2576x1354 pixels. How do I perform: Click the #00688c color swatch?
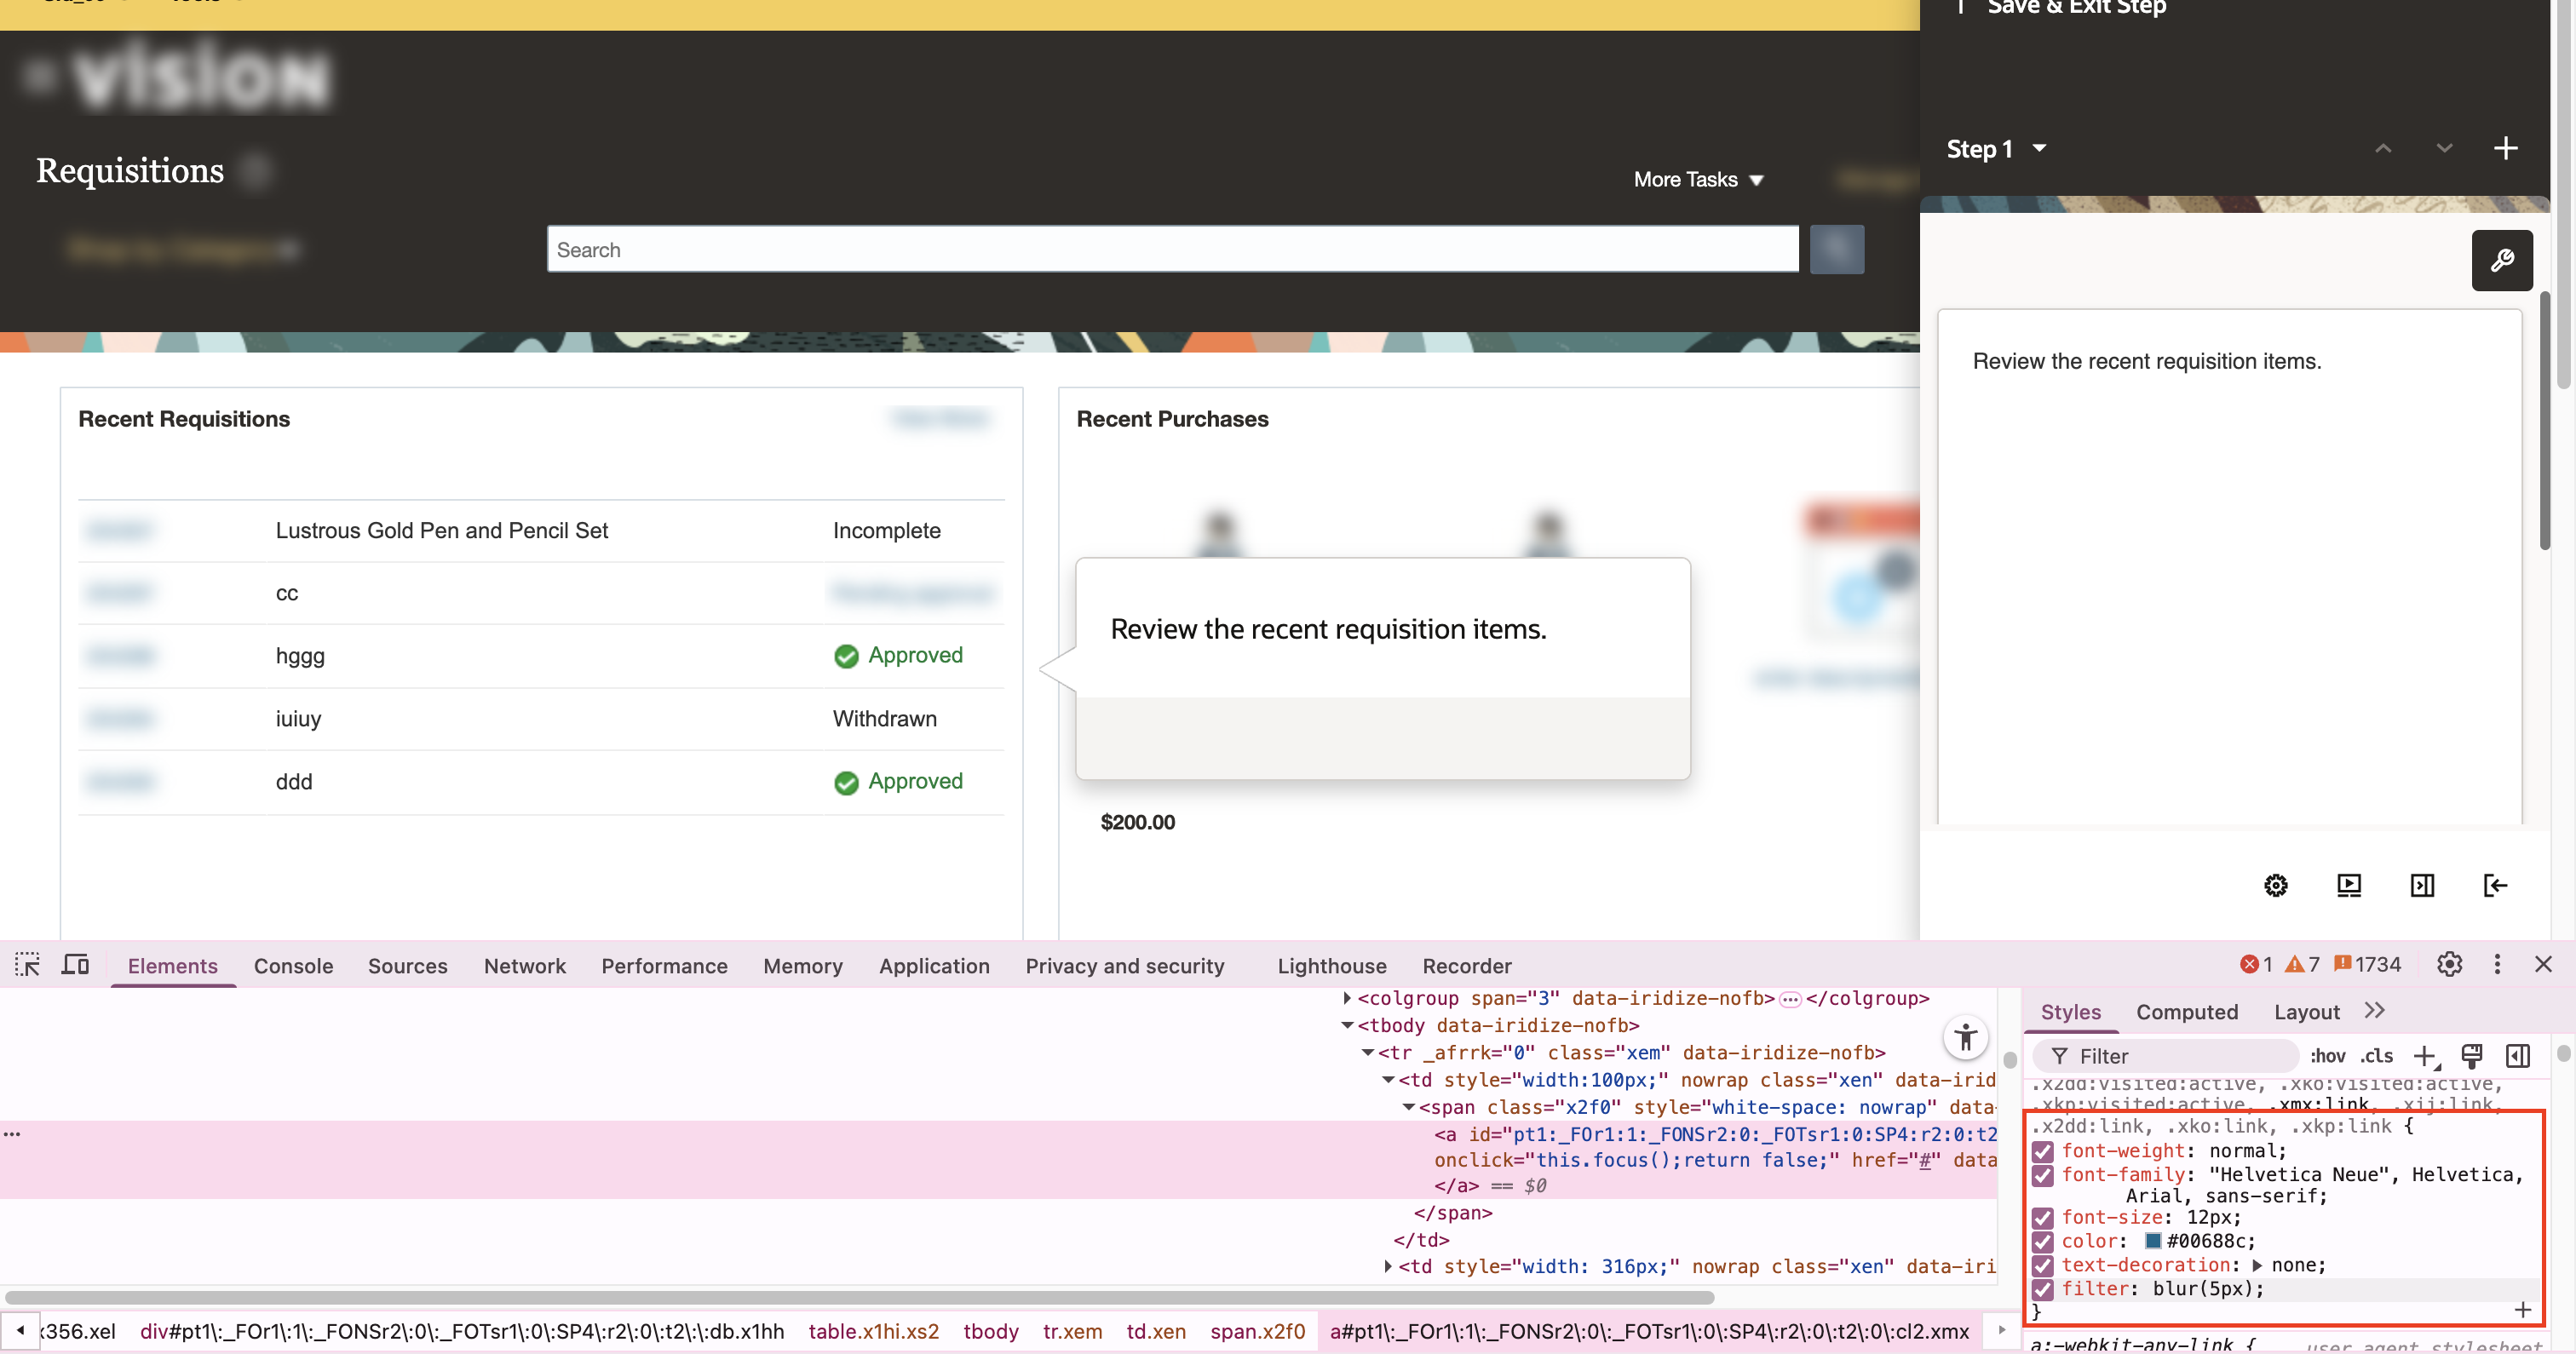[x=2153, y=1241]
